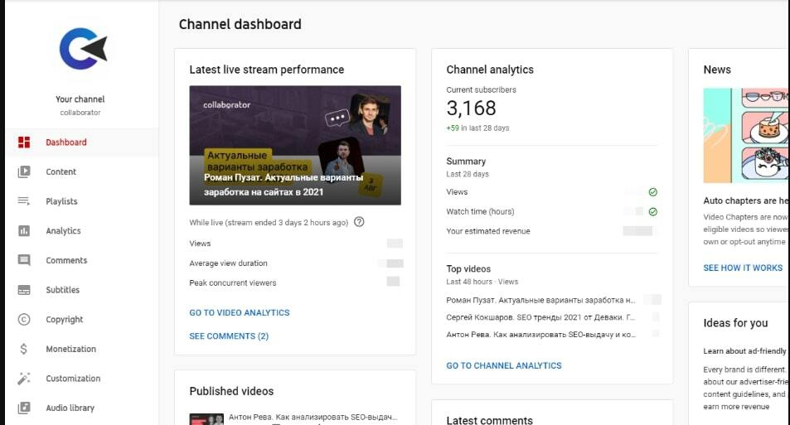The image size is (790, 425).
Task: Click the green check icon beside Views
Action: 653,192
